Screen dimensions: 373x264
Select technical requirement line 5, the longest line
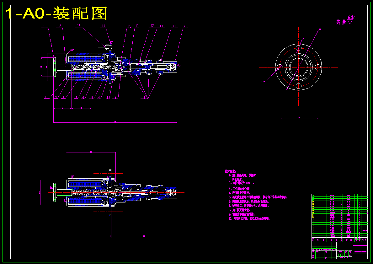pyautogui.click(x=258, y=197)
